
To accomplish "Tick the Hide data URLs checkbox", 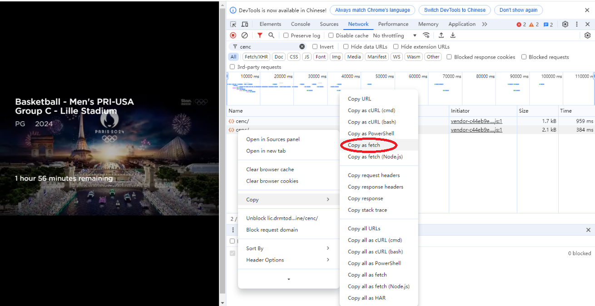I will coord(346,47).
